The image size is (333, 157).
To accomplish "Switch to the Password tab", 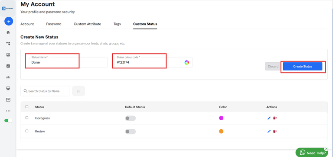I will click(54, 24).
